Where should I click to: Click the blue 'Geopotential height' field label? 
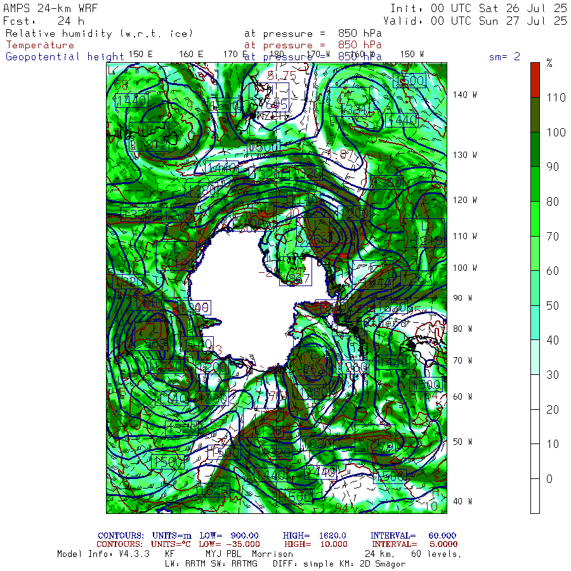click(x=65, y=57)
